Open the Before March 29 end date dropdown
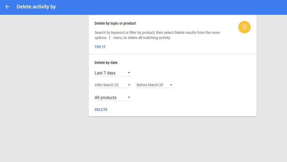287x162 pixels. click(155, 85)
